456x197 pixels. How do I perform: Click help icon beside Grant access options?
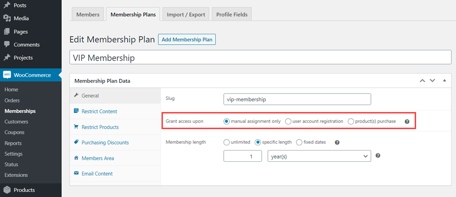coord(407,122)
